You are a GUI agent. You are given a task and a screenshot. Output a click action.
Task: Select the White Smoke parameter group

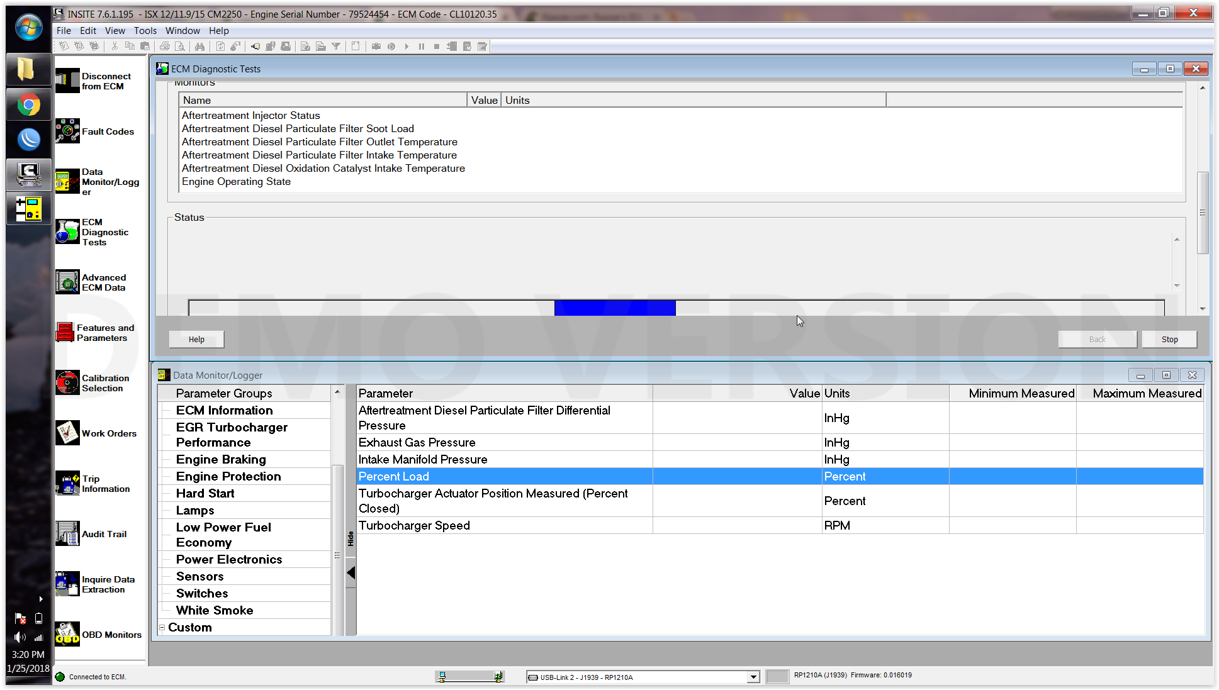215,610
